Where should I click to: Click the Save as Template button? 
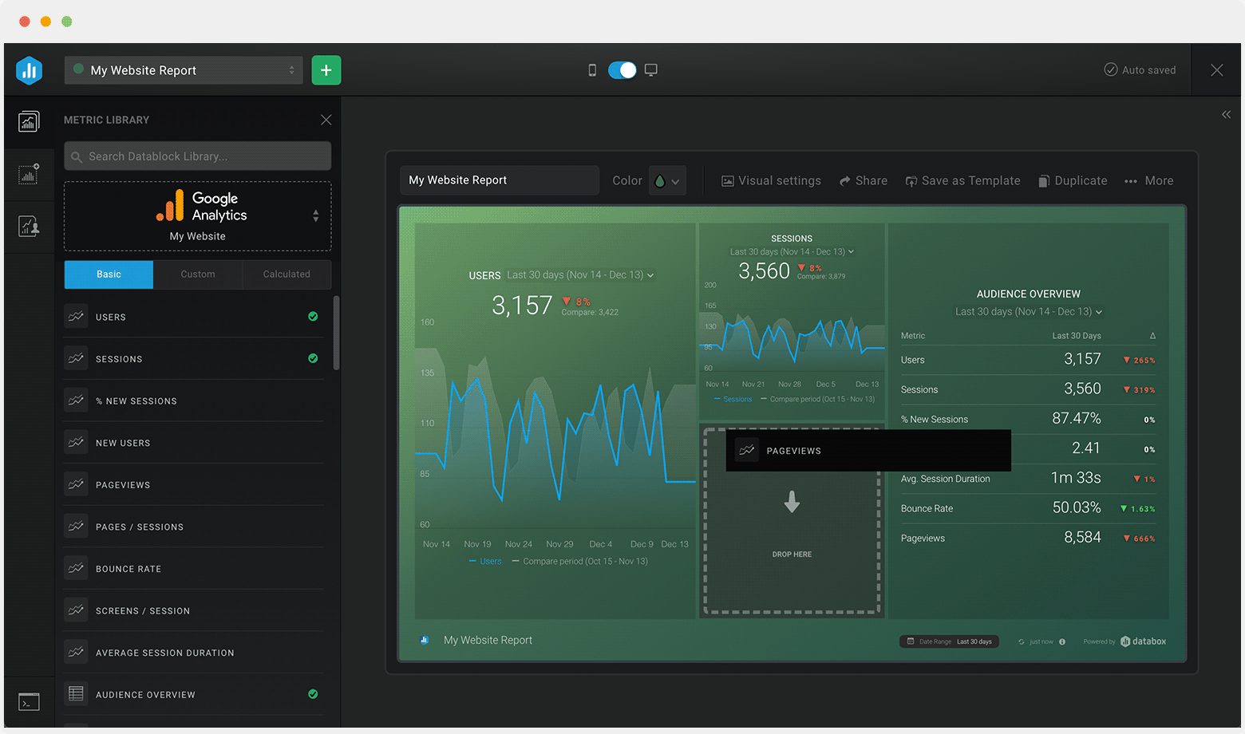[x=962, y=180]
